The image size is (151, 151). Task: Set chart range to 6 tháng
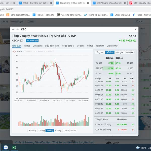[58, 131]
